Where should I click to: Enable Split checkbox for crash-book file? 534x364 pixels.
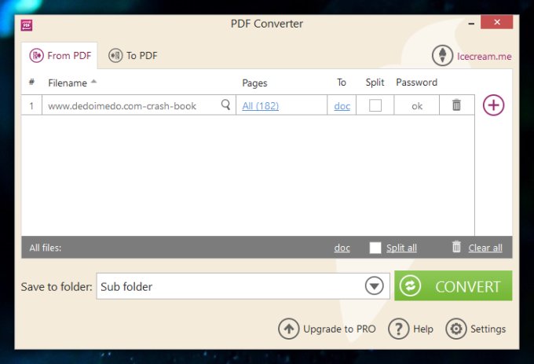(x=375, y=105)
